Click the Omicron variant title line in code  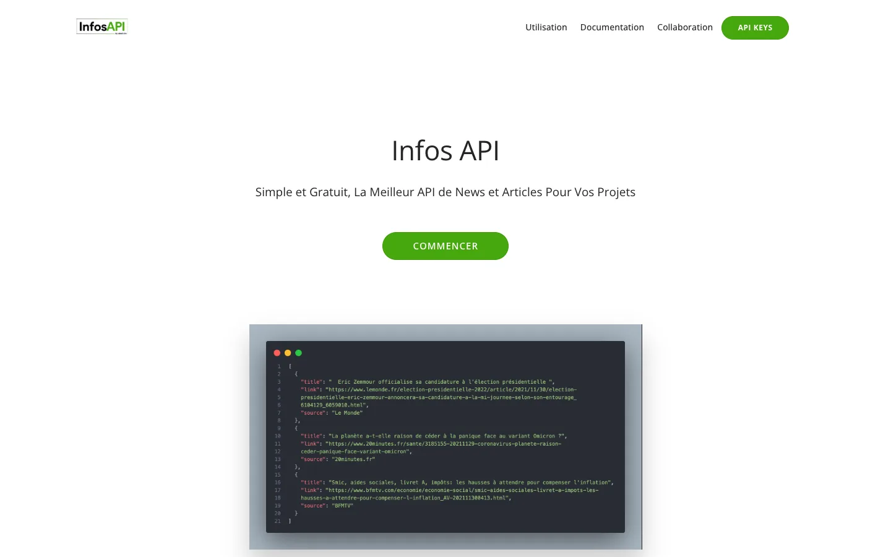pyautogui.click(x=434, y=436)
